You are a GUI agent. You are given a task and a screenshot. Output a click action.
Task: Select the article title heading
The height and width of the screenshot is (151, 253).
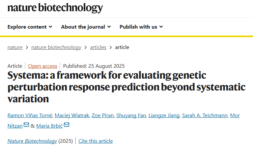pyautogui.click(x=126, y=87)
